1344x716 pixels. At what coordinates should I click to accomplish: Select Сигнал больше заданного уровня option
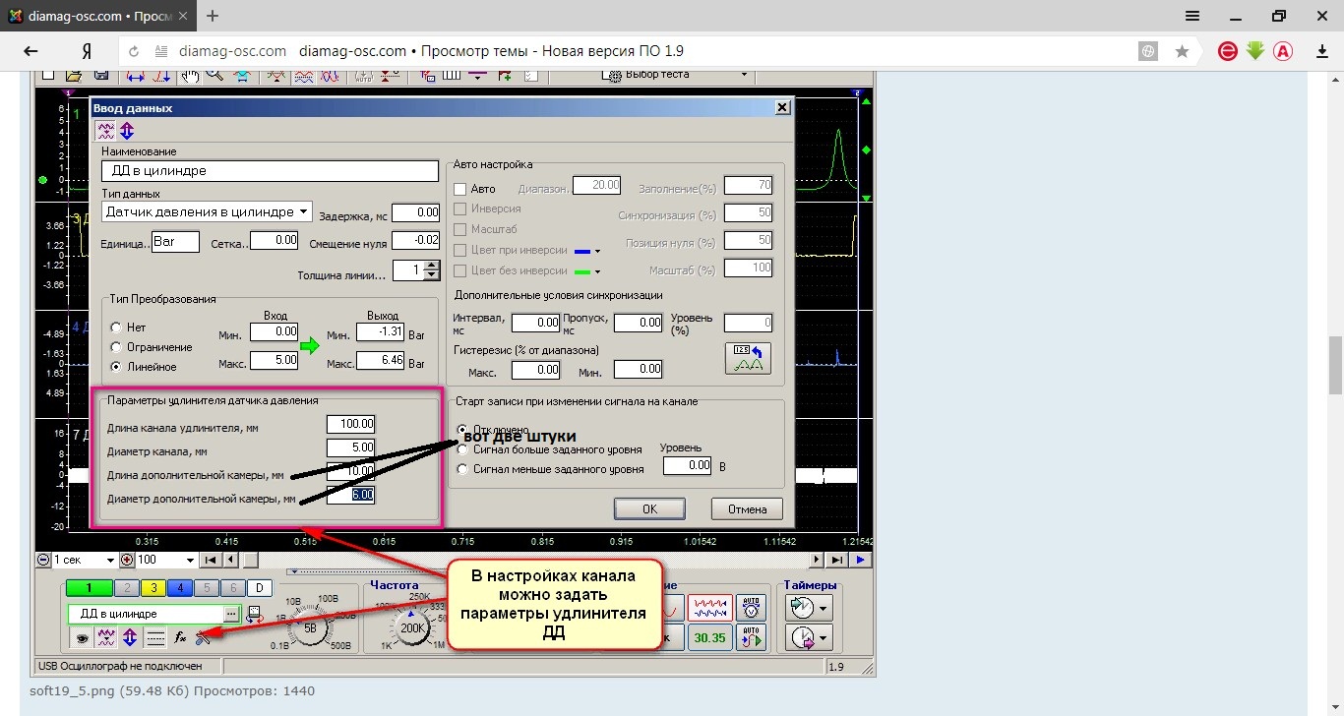(x=462, y=449)
